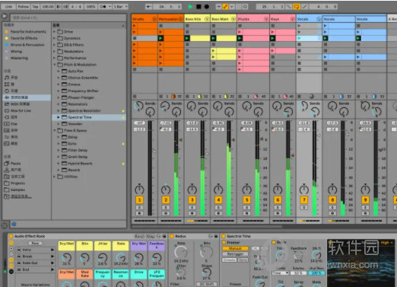Toggle the orange Loop switch in the toolbar
397x287 pixels.
(296, 7)
